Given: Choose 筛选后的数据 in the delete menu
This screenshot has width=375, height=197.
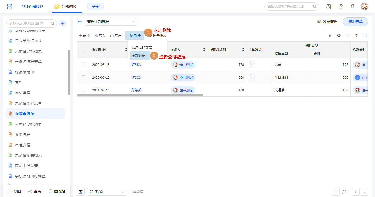Looking at the screenshot, I should 142,47.
